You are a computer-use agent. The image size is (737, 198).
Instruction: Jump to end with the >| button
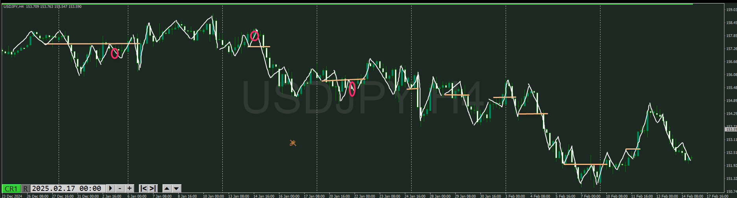153,189
